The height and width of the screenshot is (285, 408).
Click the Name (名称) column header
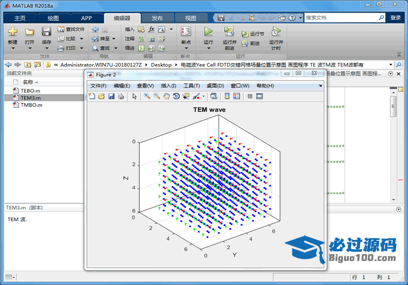tap(28, 82)
